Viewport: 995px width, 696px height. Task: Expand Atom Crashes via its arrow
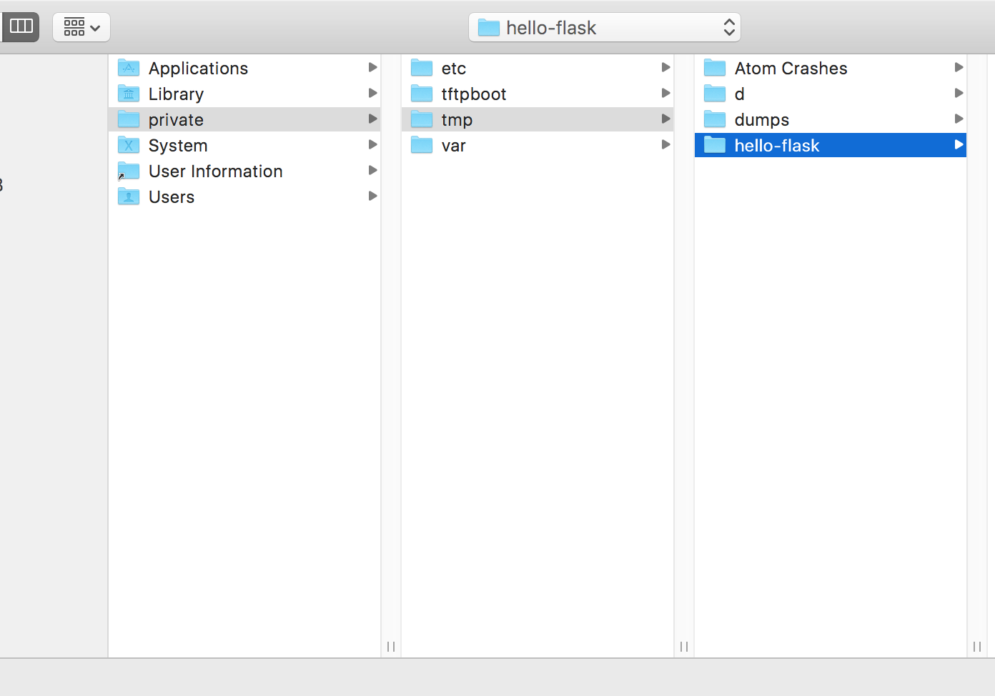959,67
